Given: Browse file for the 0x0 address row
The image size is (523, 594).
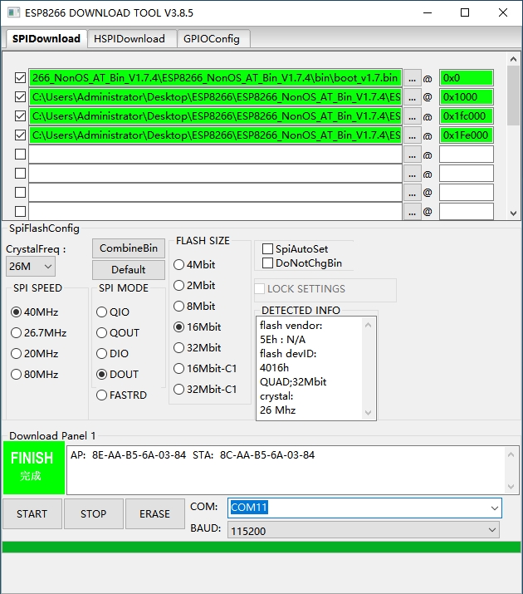Looking at the screenshot, I should (x=412, y=78).
